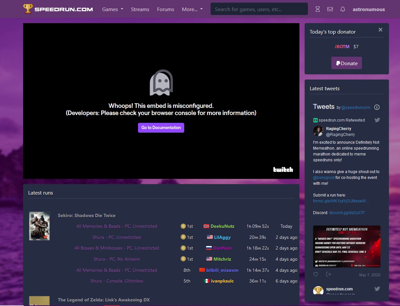This screenshot has width=400, height=306.
Task: Open the envelope messages icon
Action: (x=330, y=9)
